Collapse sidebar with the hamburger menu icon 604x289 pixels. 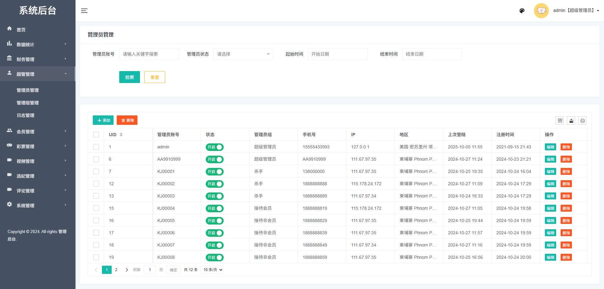[84, 11]
